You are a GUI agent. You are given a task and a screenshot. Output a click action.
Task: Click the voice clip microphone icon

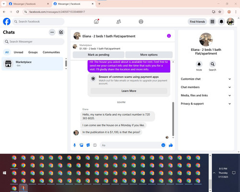click(x=74, y=145)
